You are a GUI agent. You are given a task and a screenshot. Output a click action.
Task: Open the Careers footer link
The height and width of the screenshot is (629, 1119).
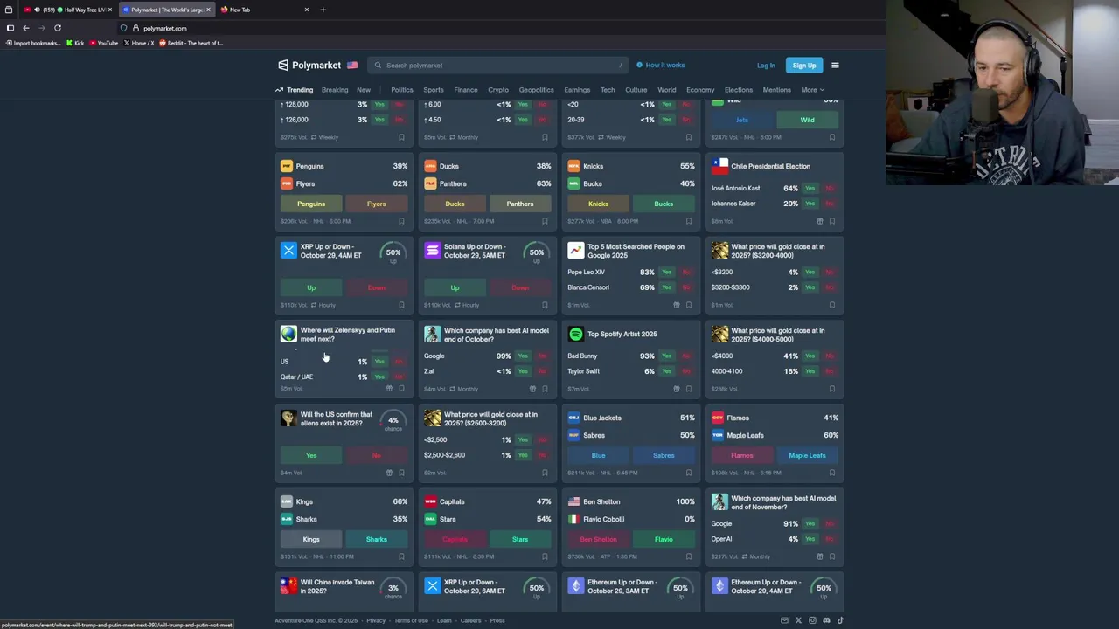(470, 620)
